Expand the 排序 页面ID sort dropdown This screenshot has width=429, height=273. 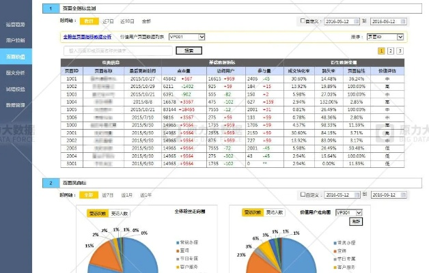click(385, 37)
